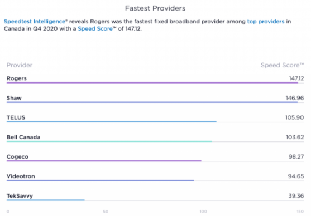Select the Videotron provider label

[x=21, y=176]
